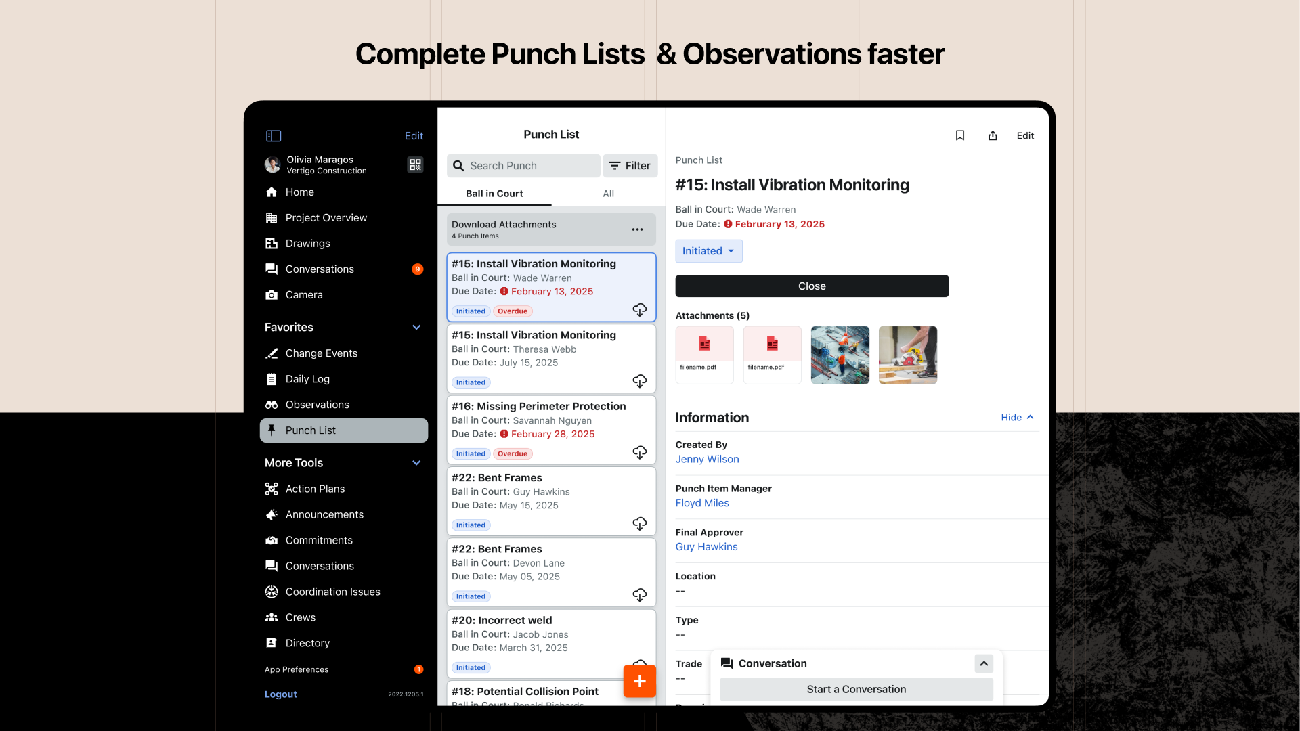Collapse the Conversation panel chevron
Screen dimensions: 1300x731
click(x=984, y=663)
